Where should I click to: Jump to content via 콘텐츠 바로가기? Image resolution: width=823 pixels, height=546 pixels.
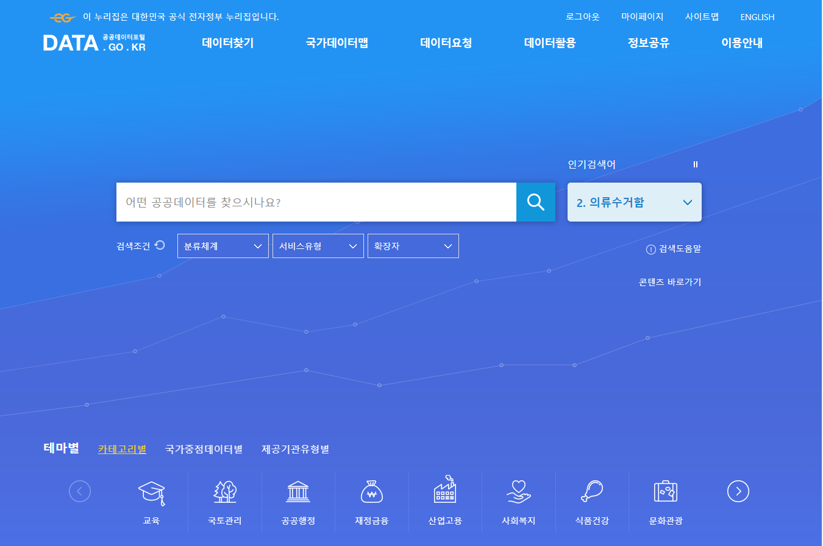click(670, 282)
